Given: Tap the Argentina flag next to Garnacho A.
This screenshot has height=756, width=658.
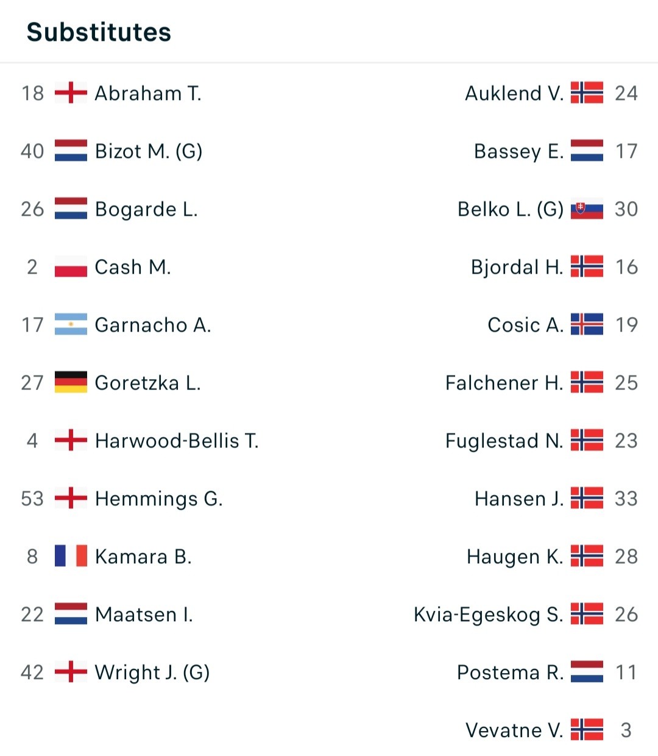Looking at the screenshot, I should (x=71, y=324).
